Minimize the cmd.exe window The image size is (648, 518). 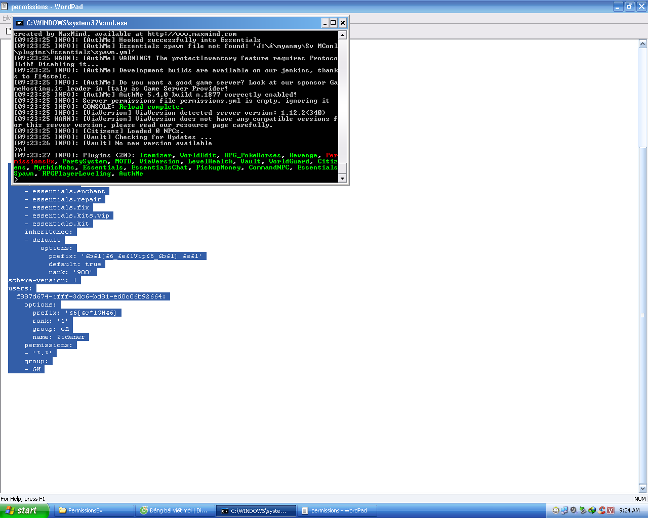tap(325, 23)
